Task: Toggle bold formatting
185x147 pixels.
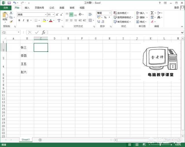Action: coord(19,21)
